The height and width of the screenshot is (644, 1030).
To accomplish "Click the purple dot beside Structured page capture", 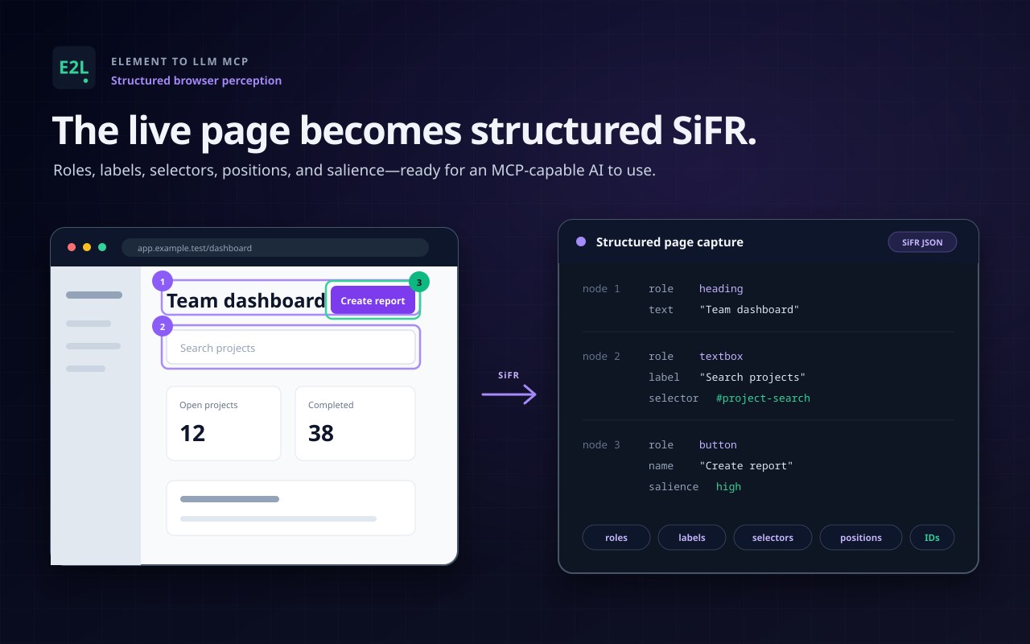I will click(x=581, y=242).
